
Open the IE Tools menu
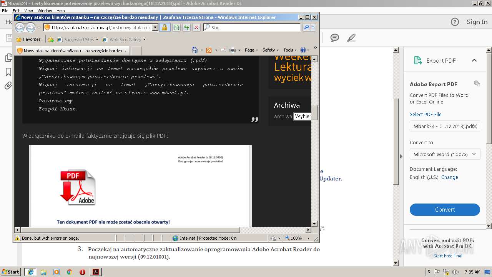click(290, 50)
